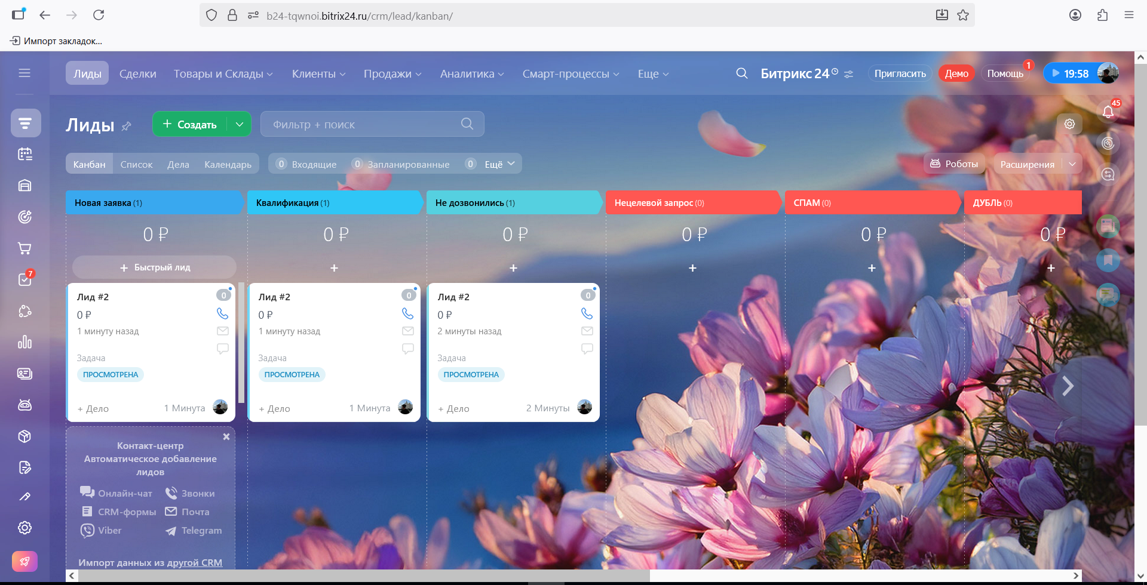Image resolution: width=1147 pixels, height=585 pixels.
Task: Add a lead in Квалификация column
Action: point(334,268)
